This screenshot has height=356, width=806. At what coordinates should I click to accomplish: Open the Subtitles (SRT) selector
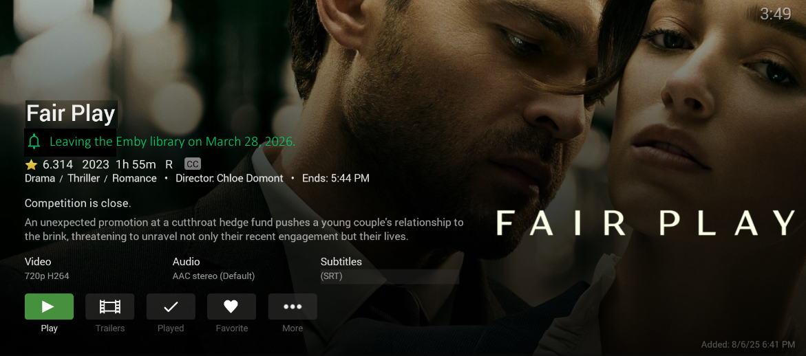click(x=390, y=276)
